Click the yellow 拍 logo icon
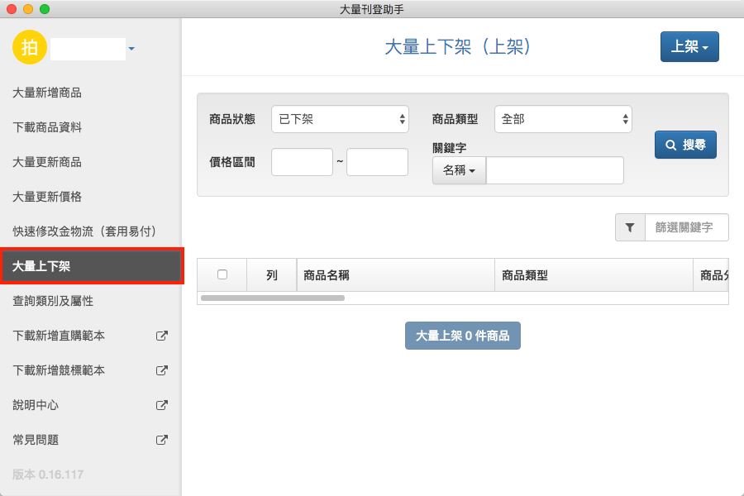Screen dimensions: 744x496 tap(29, 47)
